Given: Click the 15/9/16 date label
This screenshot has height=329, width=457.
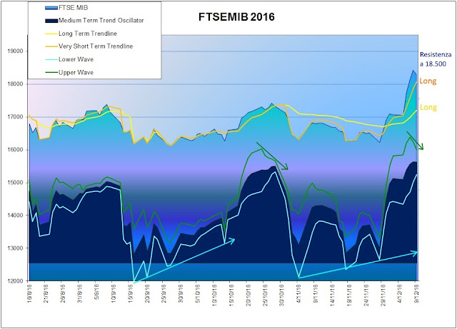Looking at the screenshot, I should click(131, 294).
